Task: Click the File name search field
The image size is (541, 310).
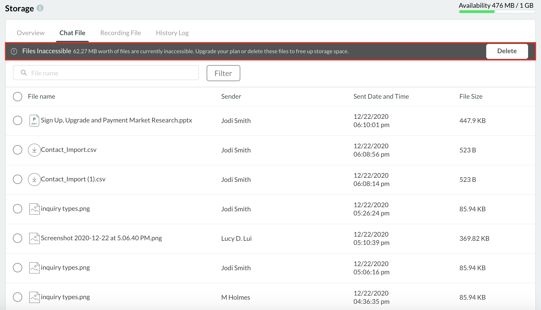Action: 106,73
